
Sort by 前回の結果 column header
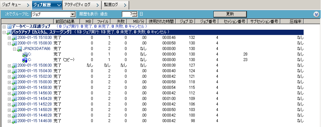tap(67, 21)
